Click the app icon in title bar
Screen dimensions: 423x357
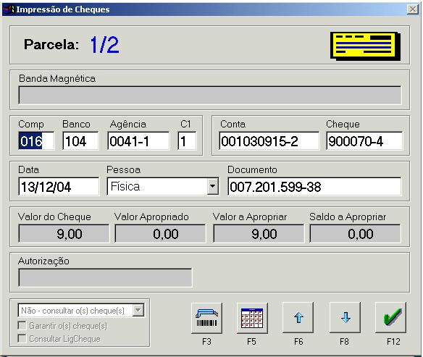click(9, 9)
